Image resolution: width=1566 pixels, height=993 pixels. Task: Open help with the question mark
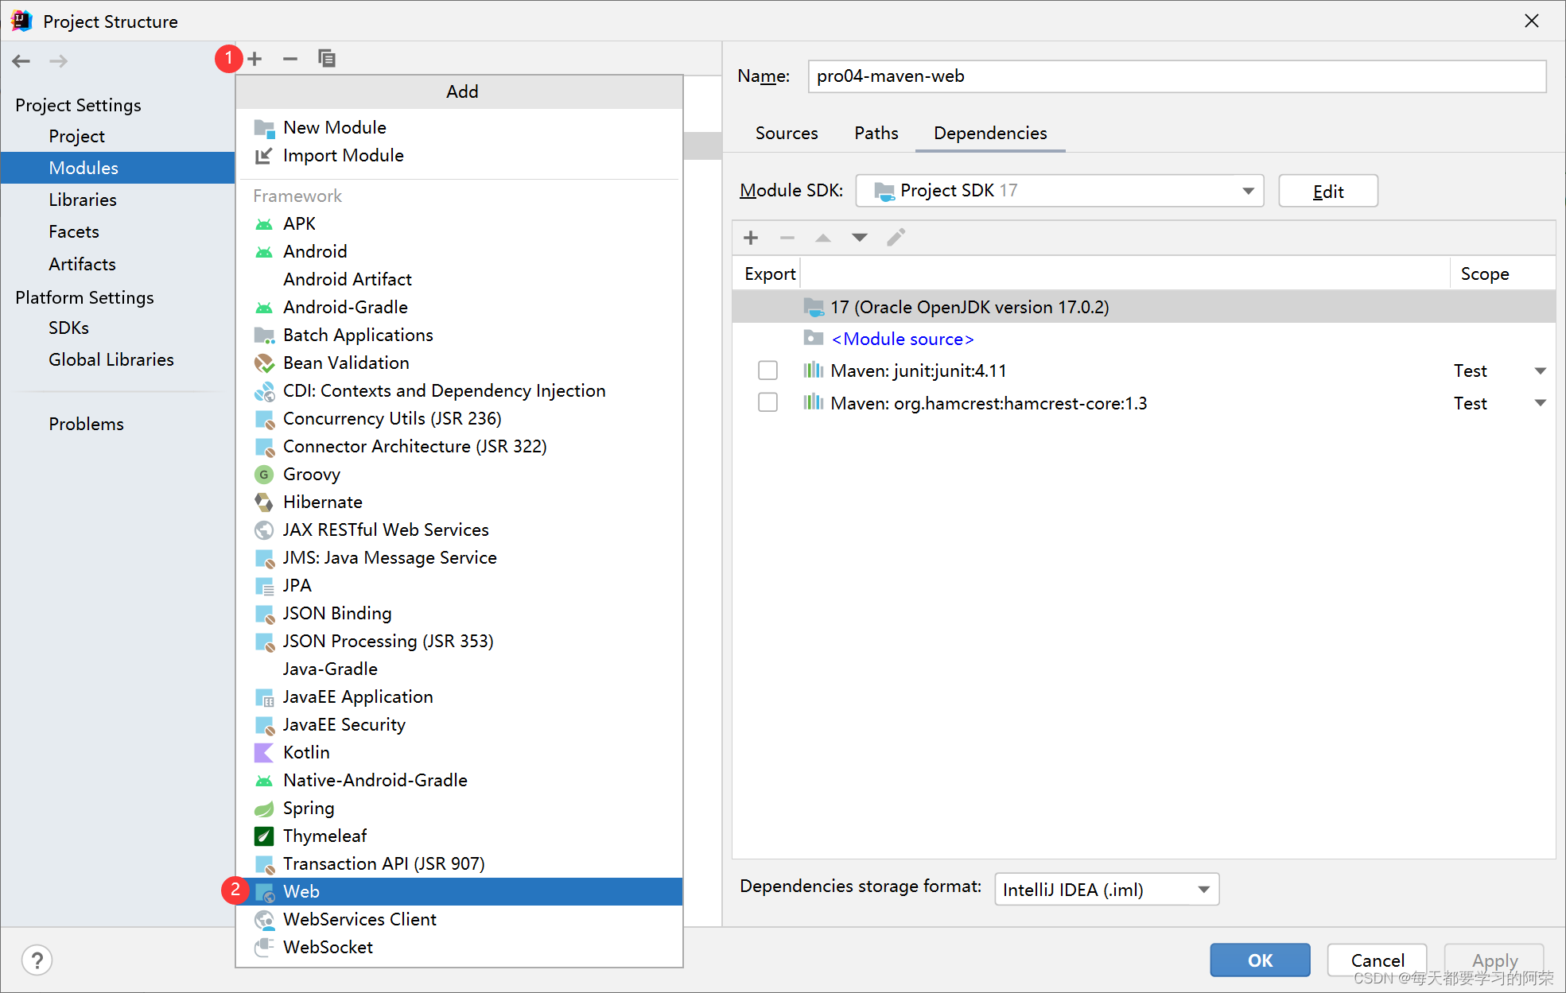click(37, 960)
